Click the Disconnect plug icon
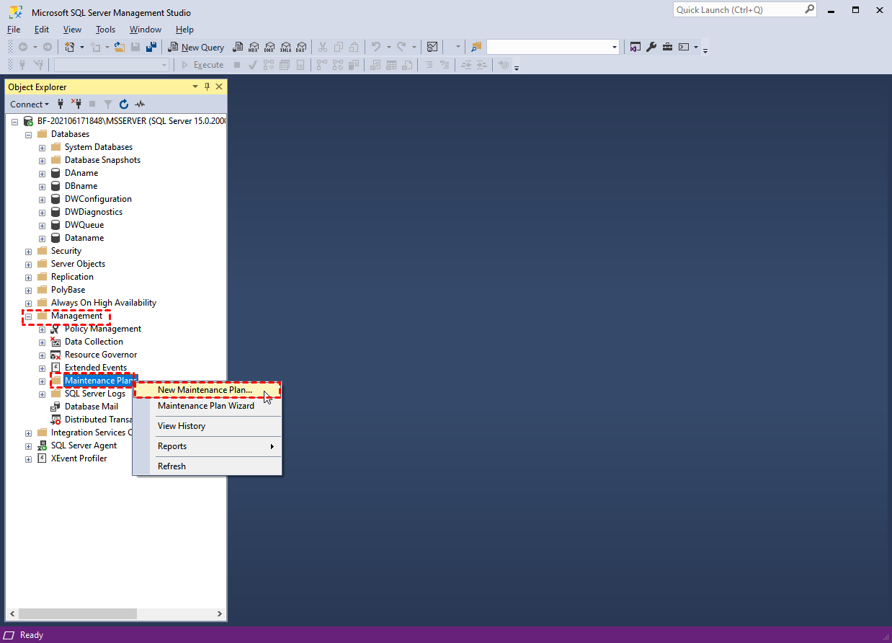892x643 pixels. tap(76, 104)
